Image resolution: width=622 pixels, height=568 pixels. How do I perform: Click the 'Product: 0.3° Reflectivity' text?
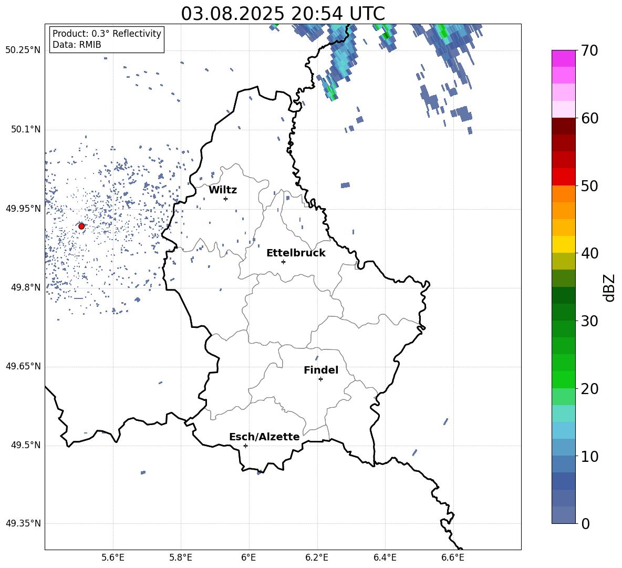pos(107,33)
